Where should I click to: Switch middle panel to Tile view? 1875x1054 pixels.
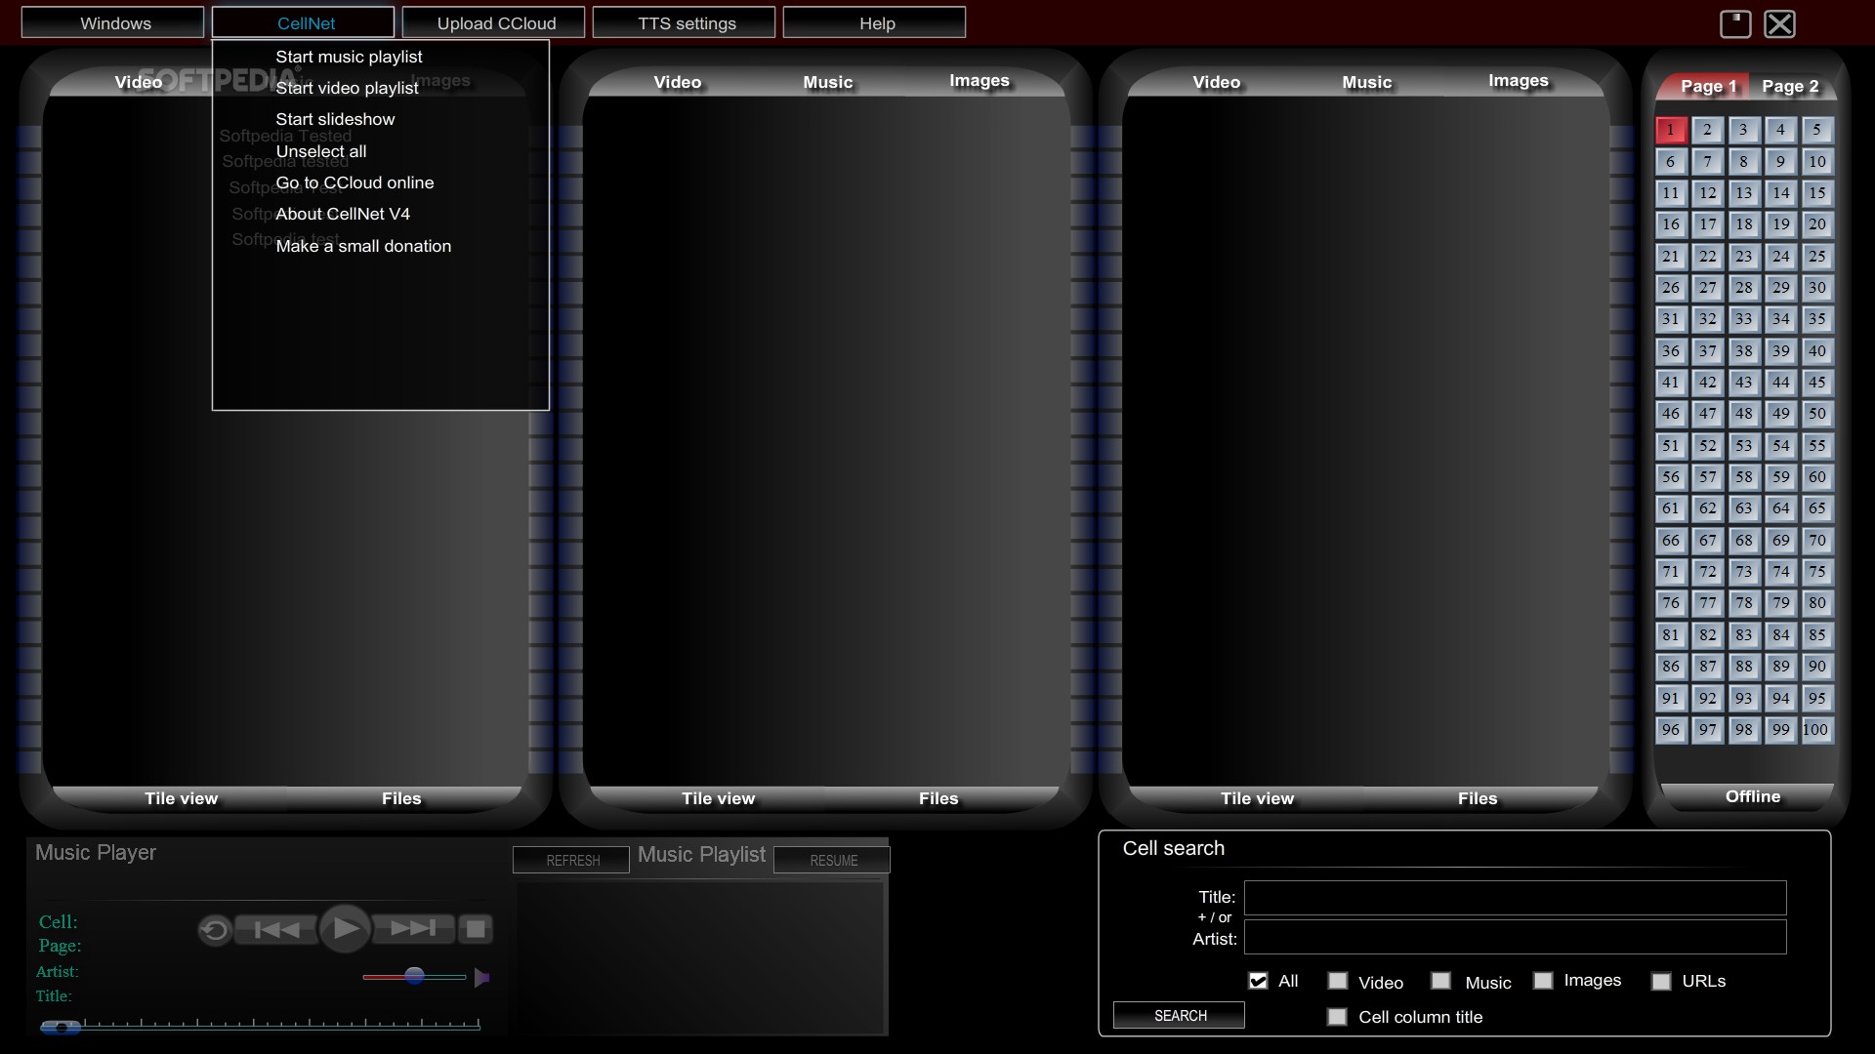(x=718, y=799)
